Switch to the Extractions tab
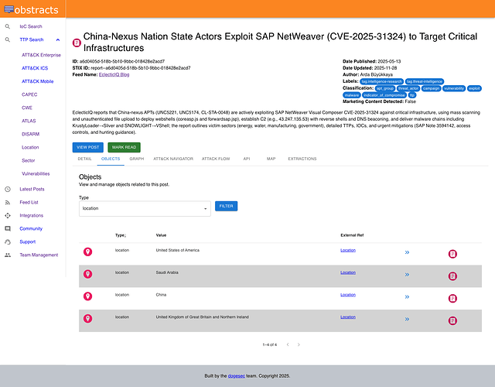The image size is (495, 387). [x=302, y=158]
